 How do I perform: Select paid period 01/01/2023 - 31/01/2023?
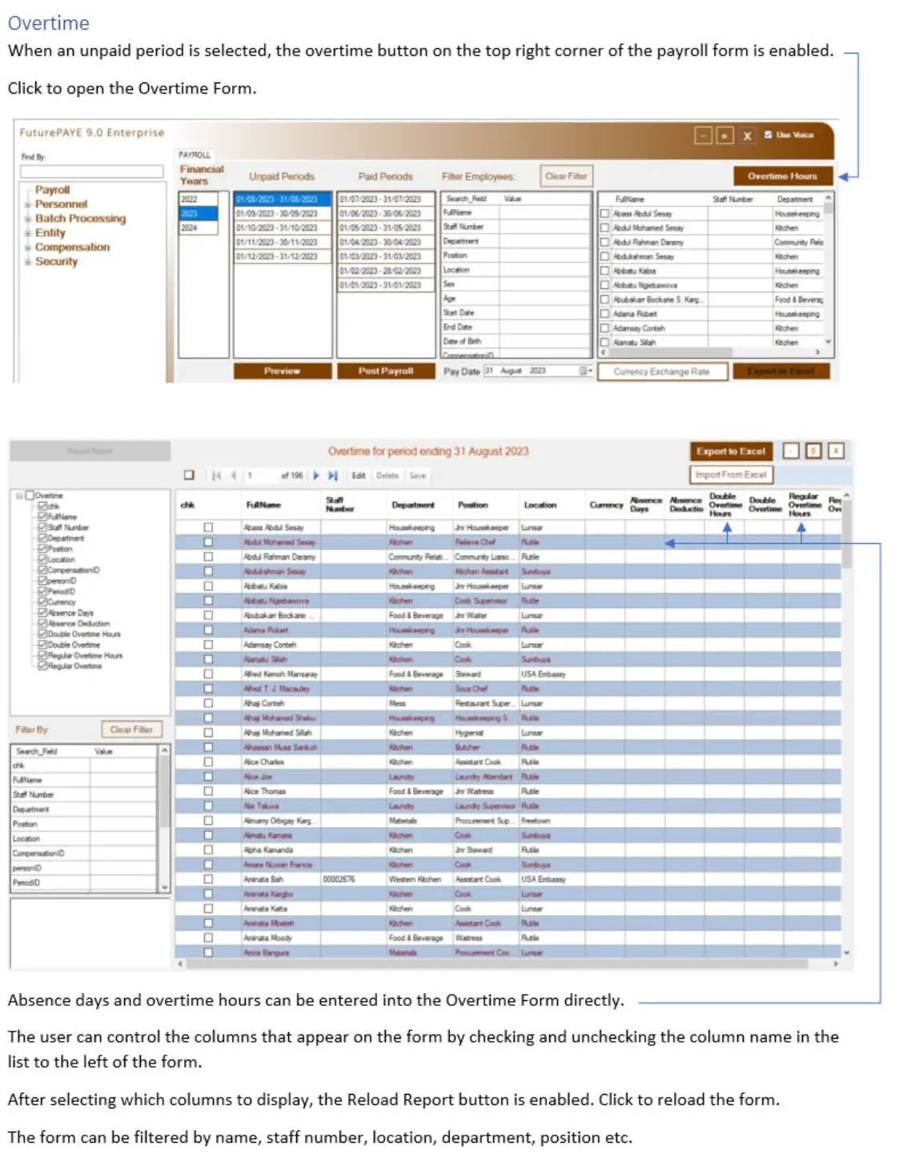pyautogui.click(x=386, y=285)
